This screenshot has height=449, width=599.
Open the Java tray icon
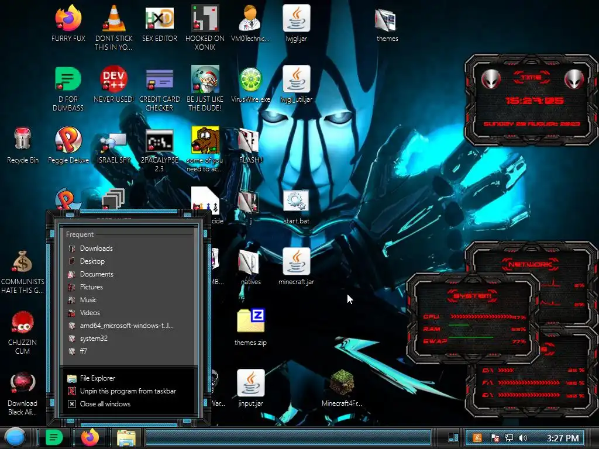click(x=477, y=438)
